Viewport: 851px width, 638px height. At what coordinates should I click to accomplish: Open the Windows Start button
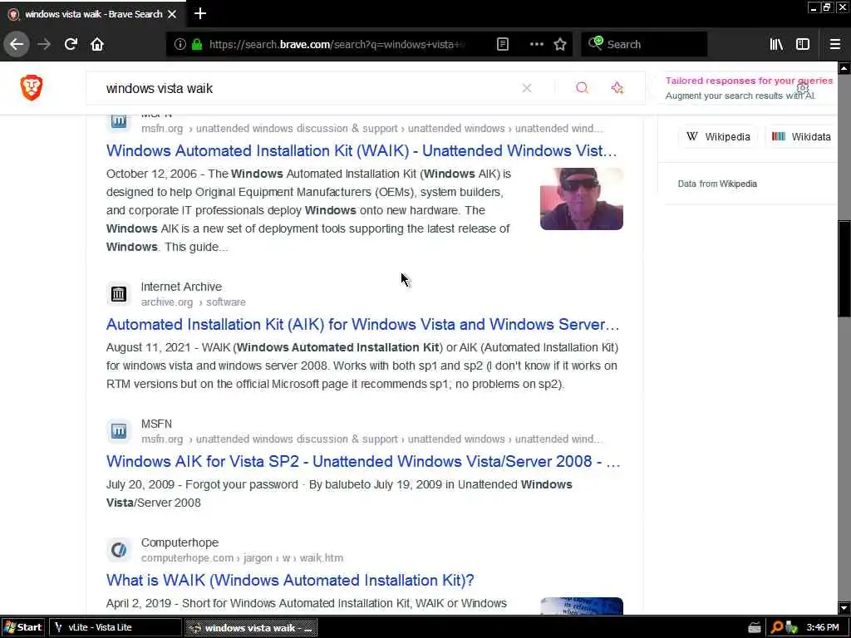(x=22, y=627)
